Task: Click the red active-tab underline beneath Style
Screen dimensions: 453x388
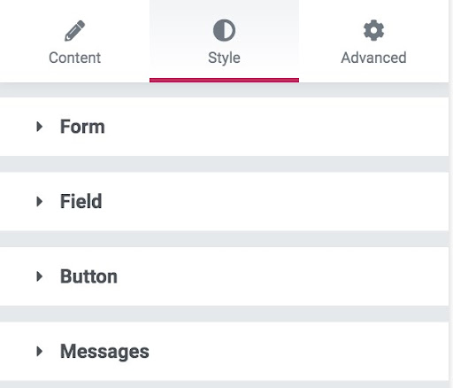Action: tap(224, 80)
